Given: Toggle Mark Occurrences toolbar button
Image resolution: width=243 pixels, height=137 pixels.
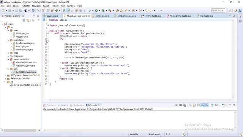Looking at the screenshot, I should [x=68, y=11].
